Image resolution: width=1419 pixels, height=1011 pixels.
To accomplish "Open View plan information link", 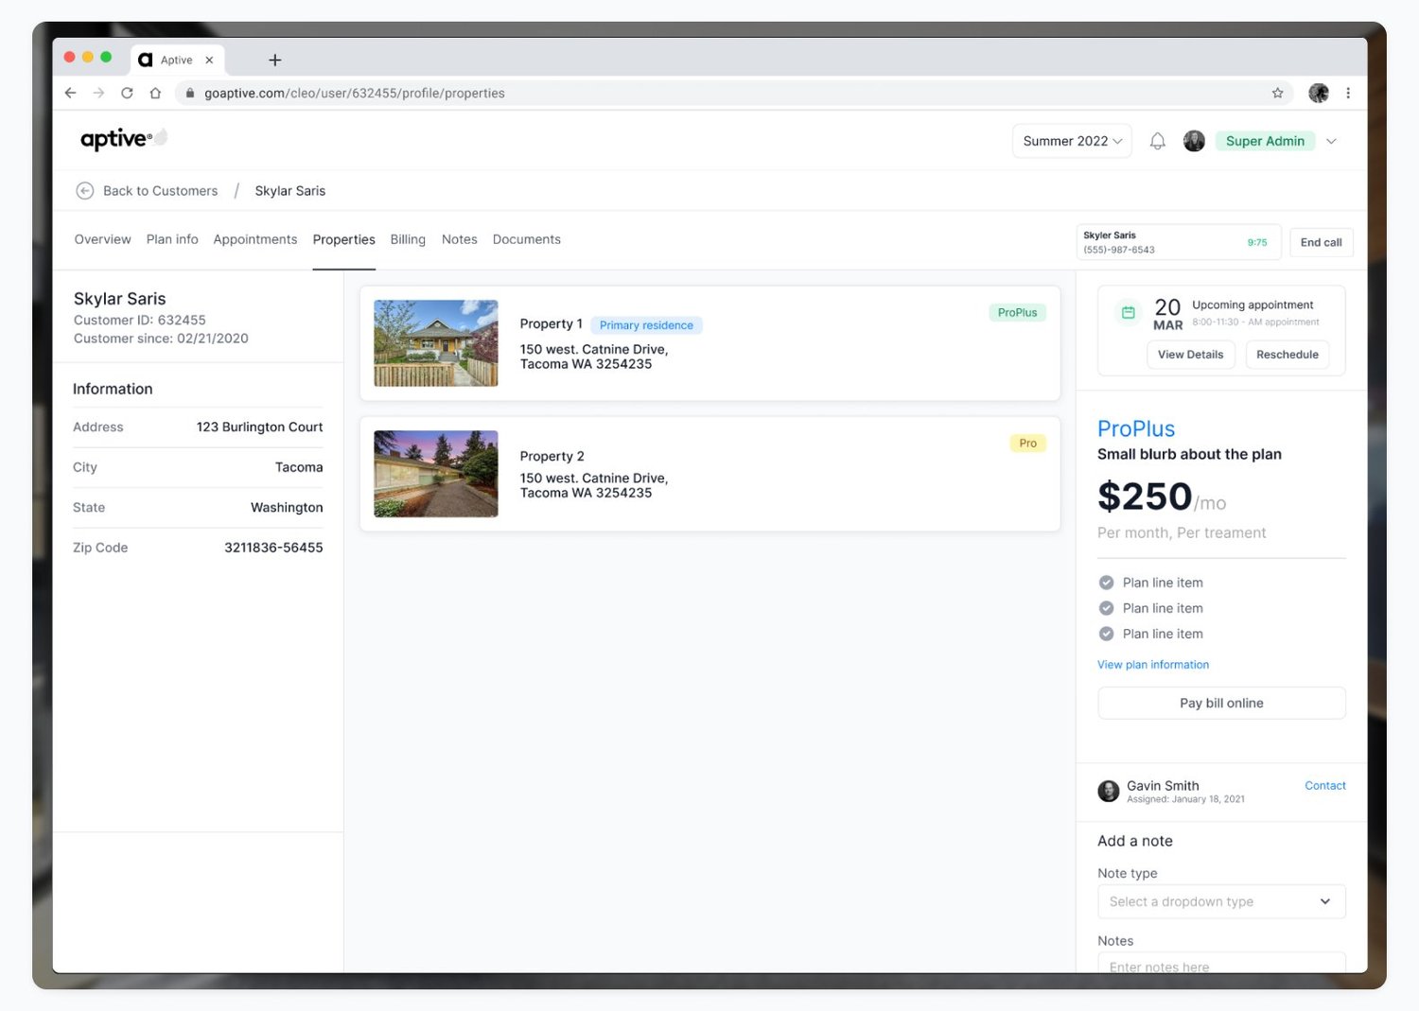I will [x=1153, y=665].
